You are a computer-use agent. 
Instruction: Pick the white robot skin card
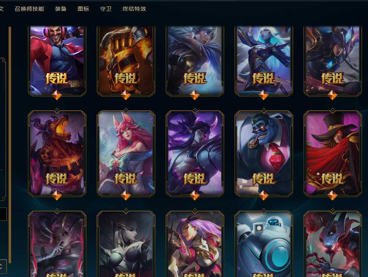[263, 244]
